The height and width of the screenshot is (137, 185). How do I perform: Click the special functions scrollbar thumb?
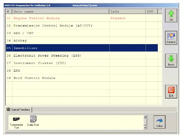145,122
